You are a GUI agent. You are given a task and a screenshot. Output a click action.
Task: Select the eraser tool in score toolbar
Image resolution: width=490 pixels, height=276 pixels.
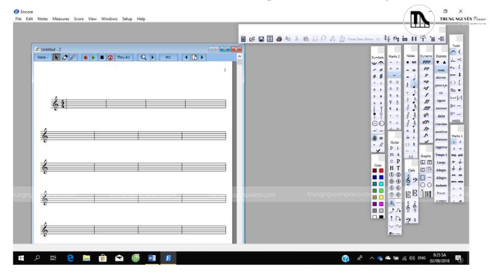tap(65, 57)
